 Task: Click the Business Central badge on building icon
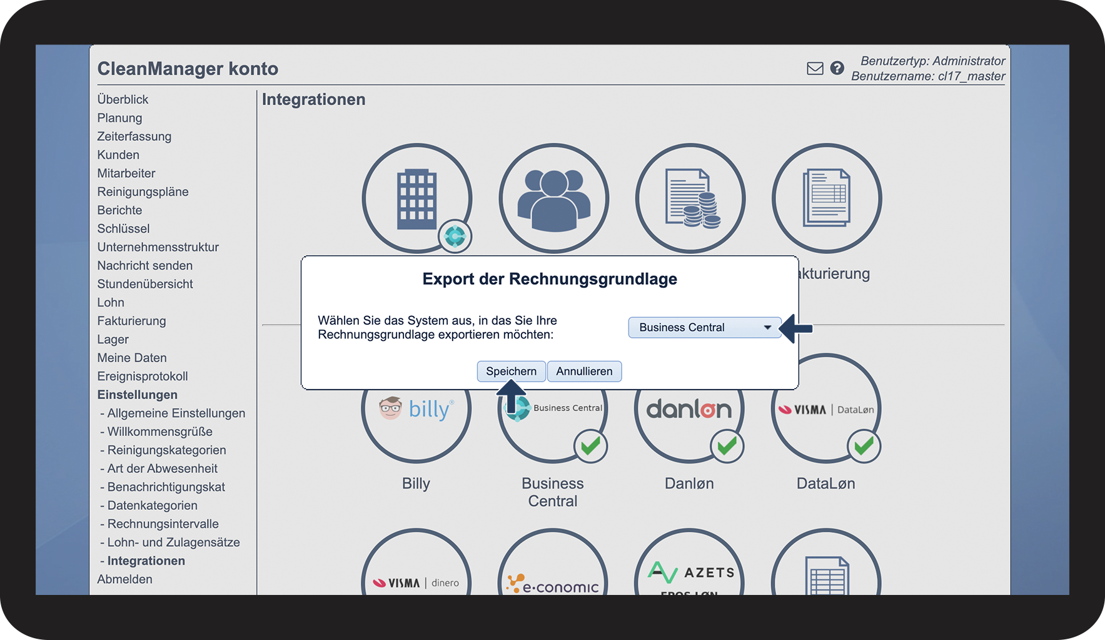(455, 236)
